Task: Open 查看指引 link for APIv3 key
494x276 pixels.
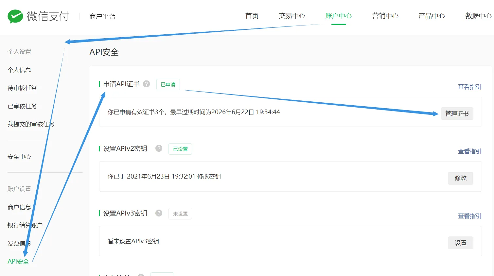Action: point(469,216)
